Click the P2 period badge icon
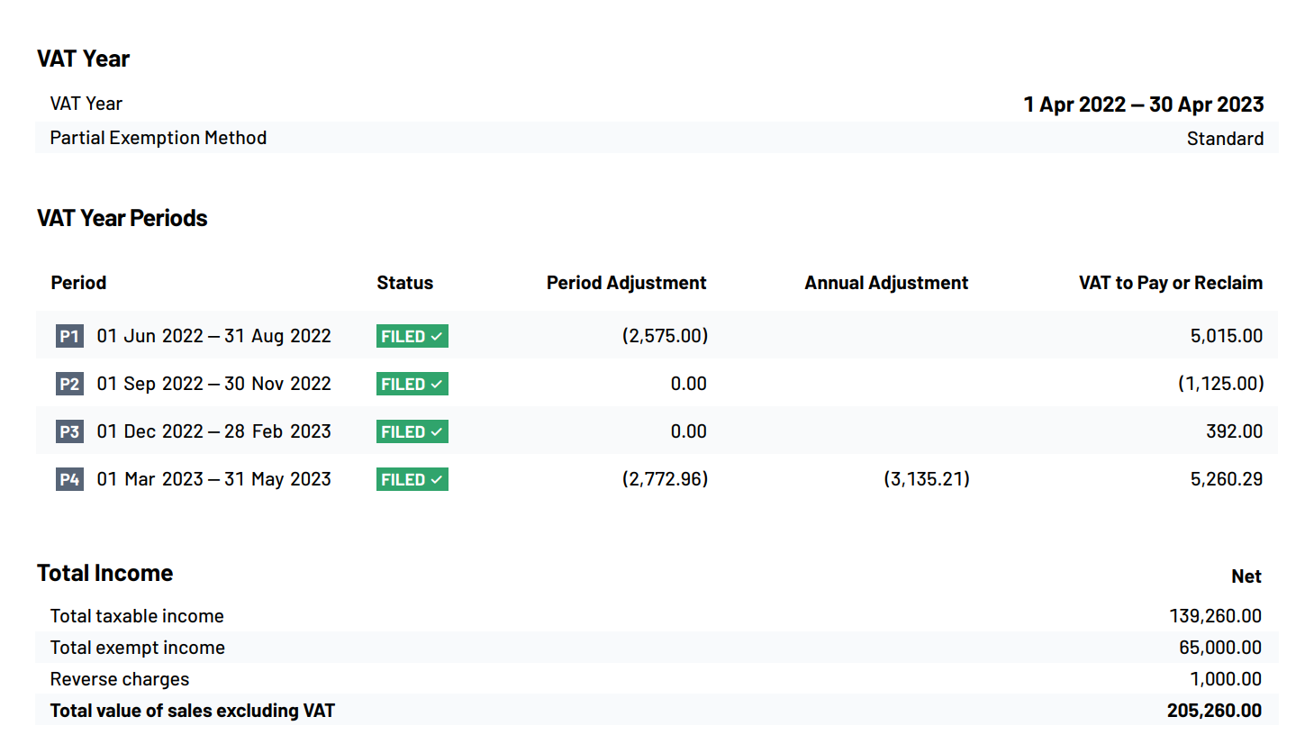 tap(68, 383)
